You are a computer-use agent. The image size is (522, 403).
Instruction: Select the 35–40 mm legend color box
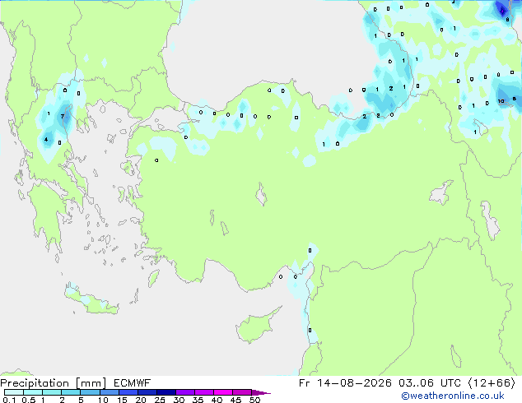tap(203, 392)
